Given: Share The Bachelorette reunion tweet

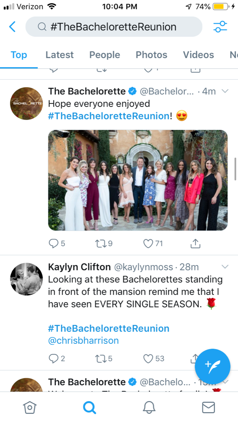Looking at the screenshot, I should (195, 244).
